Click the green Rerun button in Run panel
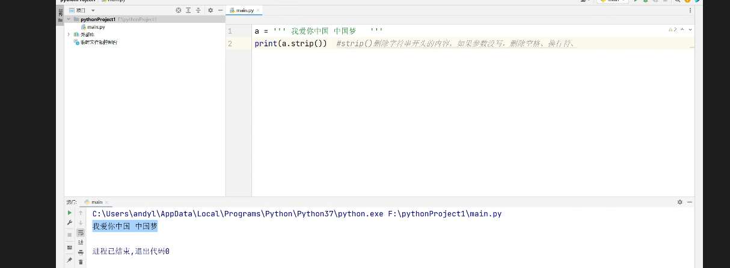730x268 pixels. point(70,213)
